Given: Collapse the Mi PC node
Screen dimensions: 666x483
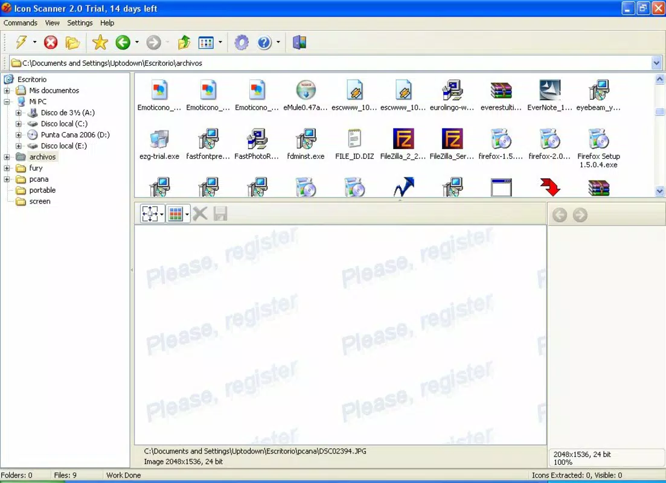Looking at the screenshot, I should [x=7, y=101].
